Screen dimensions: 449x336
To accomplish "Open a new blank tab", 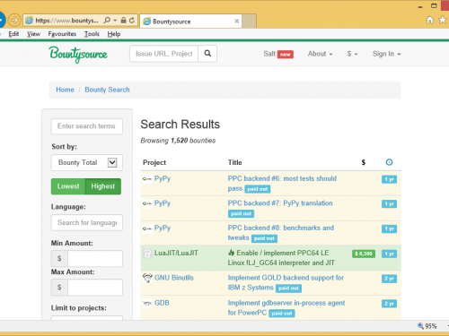I will 249,22.
